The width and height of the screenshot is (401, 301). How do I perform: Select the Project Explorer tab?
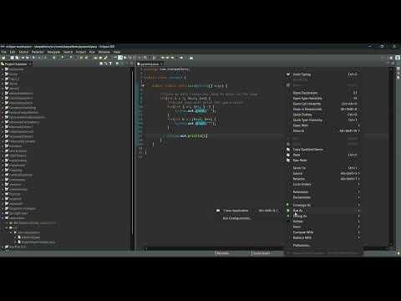pos(16,64)
